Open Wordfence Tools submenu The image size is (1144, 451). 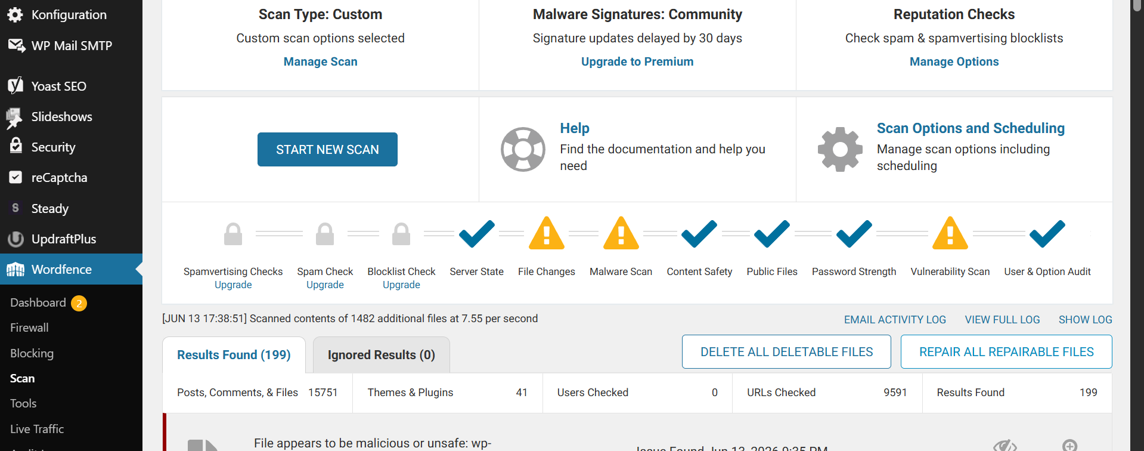[23, 403]
